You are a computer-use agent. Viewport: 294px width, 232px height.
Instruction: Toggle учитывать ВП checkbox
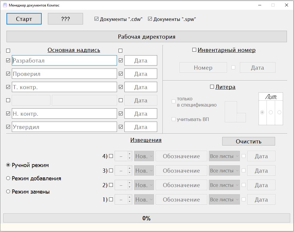point(174,119)
